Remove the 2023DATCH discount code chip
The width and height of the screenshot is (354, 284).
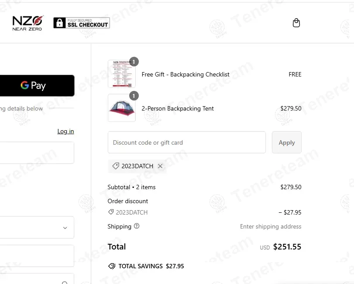160,166
